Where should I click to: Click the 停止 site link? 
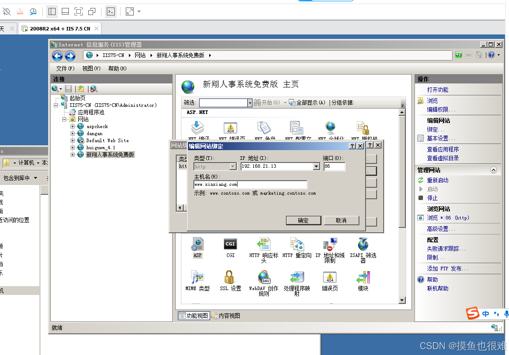432,198
